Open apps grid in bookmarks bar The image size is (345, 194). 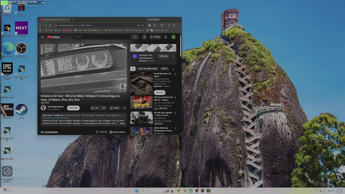(x=40, y=30)
